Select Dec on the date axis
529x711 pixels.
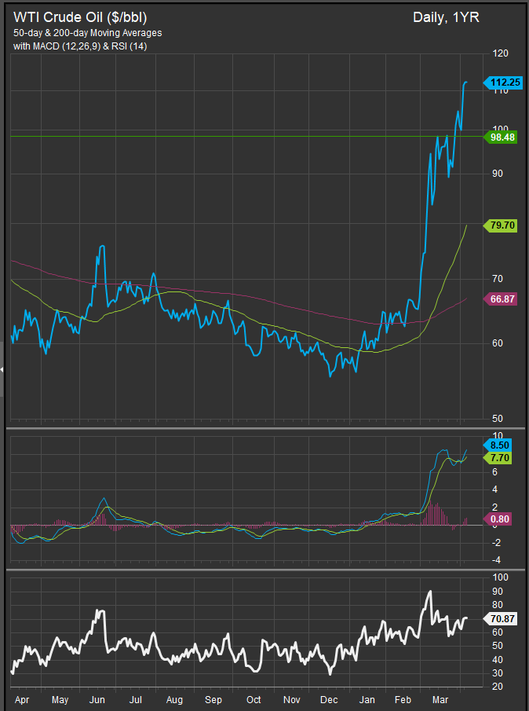tap(329, 698)
